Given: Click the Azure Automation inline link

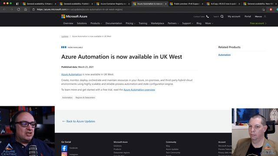Looking at the screenshot, I should pos(71,75).
